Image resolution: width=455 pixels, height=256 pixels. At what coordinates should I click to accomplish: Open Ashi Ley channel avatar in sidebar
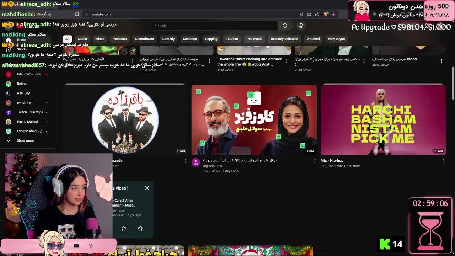coord(9,93)
